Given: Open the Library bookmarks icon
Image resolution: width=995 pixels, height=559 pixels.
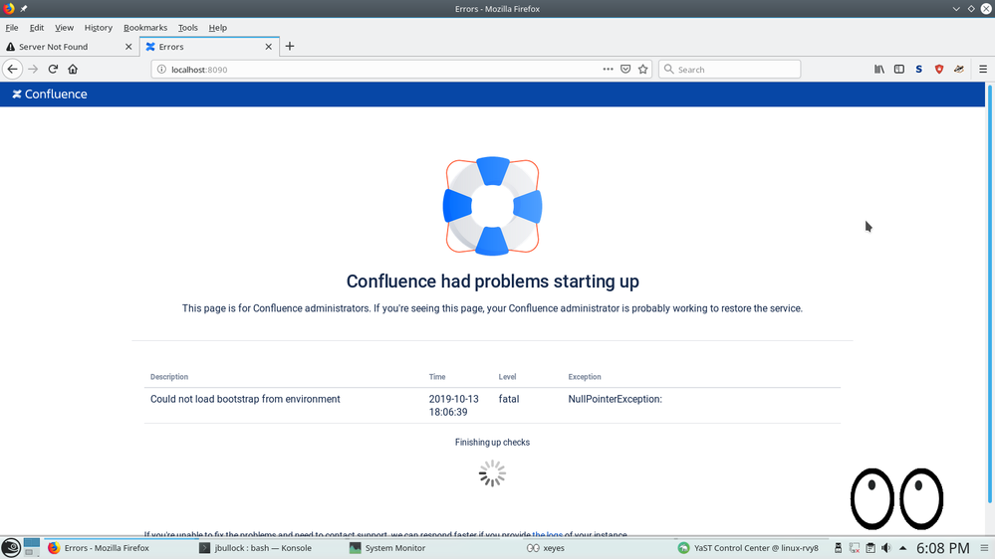Looking at the screenshot, I should click(879, 69).
